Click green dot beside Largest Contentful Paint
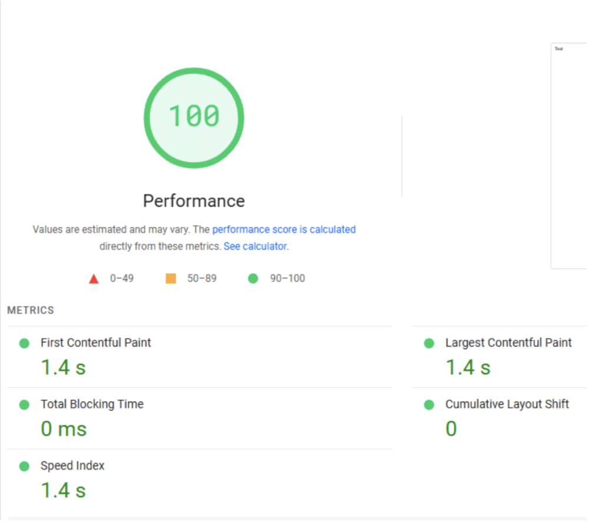This screenshot has height=529, width=603. point(429,343)
